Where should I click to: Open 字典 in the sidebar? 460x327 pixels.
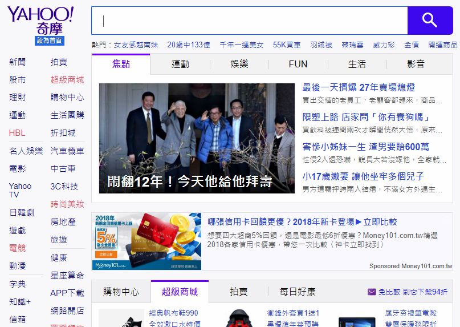(17, 284)
